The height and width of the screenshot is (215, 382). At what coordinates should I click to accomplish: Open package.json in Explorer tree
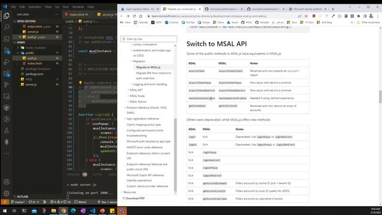click(x=35, y=74)
